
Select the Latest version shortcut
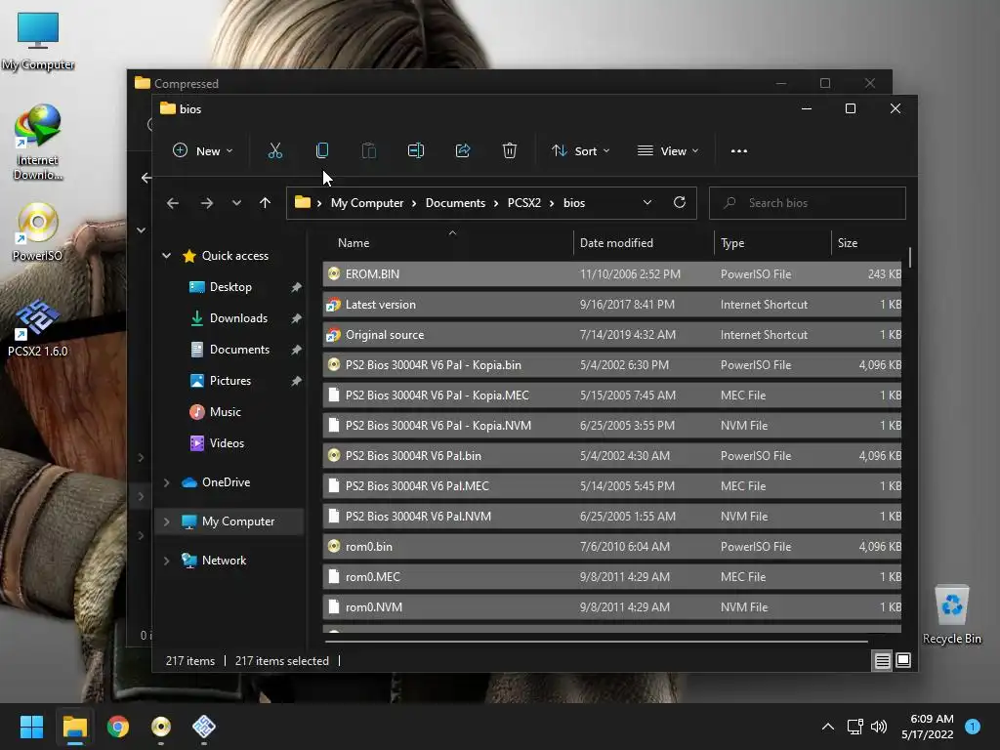[612, 305]
